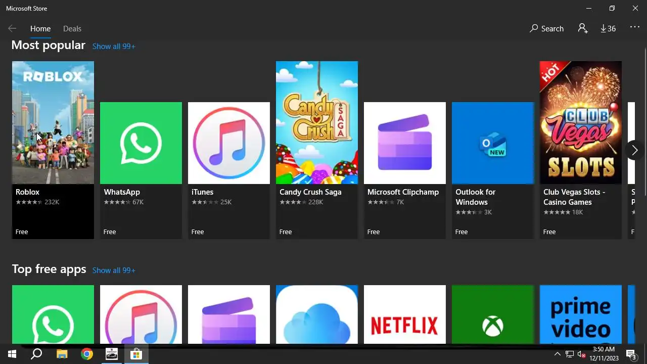
Task: Open the Windows Start menu
Action: tap(12, 354)
